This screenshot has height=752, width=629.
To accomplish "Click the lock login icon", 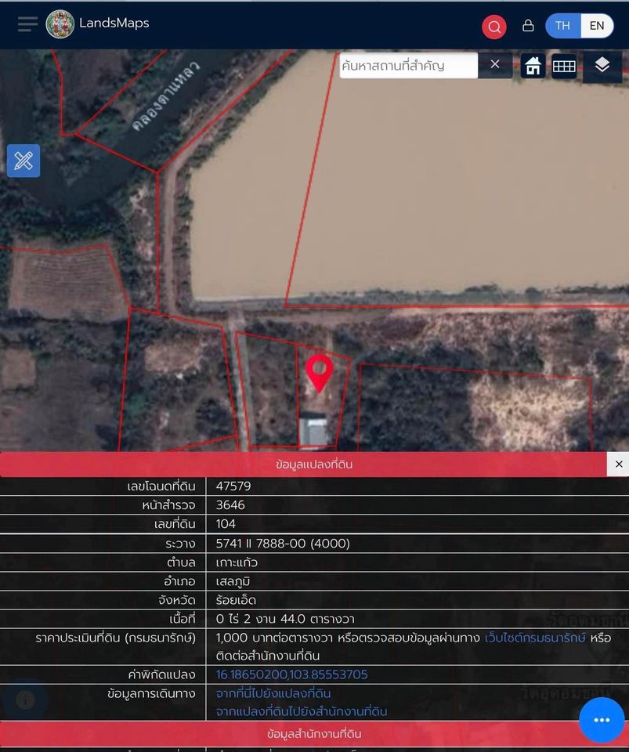I will tap(528, 25).
